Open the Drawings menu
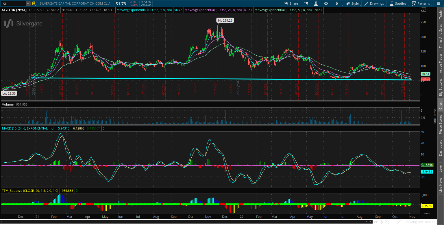 click(x=374, y=3)
